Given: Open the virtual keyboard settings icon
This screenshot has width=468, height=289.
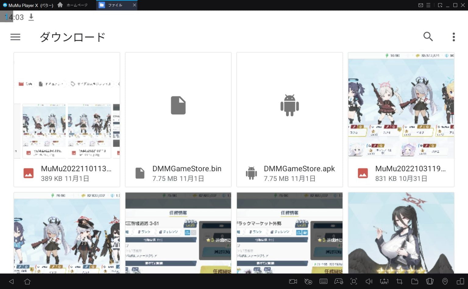Looking at the screenshot, I should 323,281.
